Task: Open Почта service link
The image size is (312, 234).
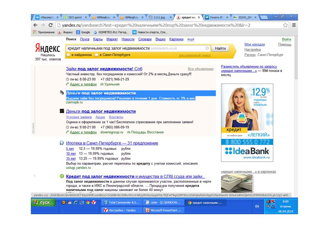Action: point(84,39)
